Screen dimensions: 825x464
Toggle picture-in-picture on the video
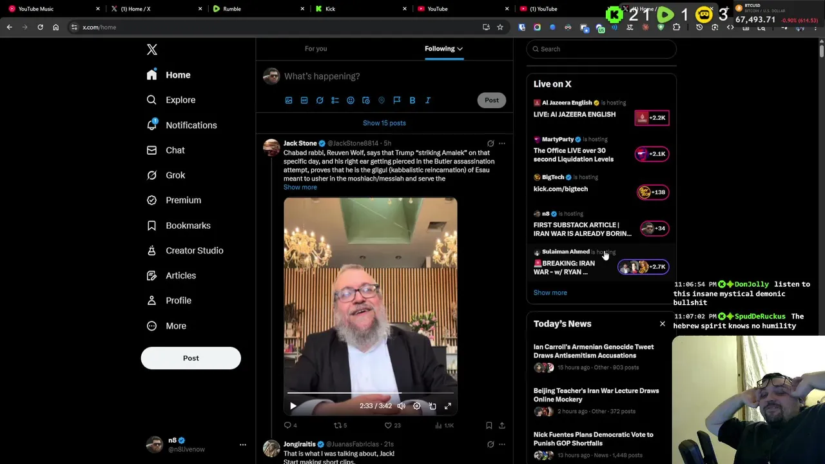[x=432, y=406]
